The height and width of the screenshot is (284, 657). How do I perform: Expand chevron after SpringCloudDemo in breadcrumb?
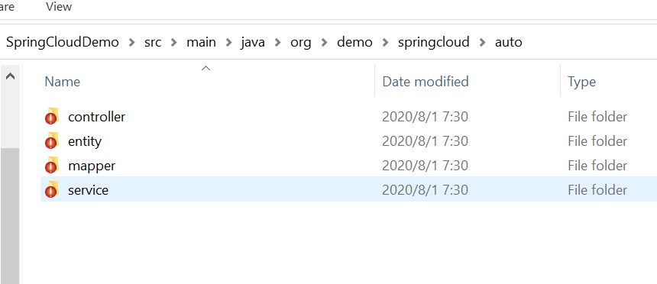[132, 42]
